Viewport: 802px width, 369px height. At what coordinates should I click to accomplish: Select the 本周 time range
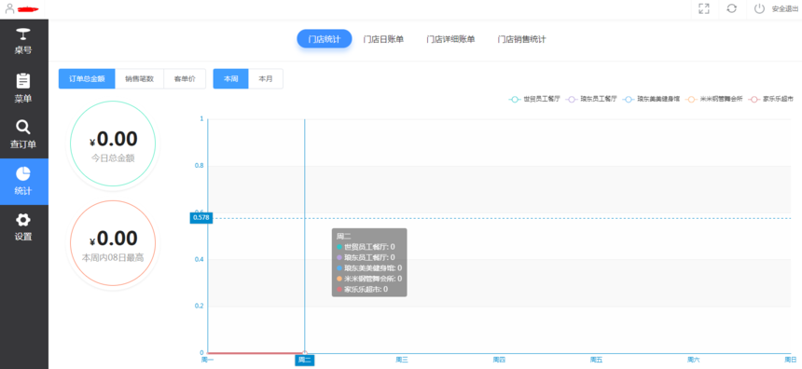click(230, 78)
